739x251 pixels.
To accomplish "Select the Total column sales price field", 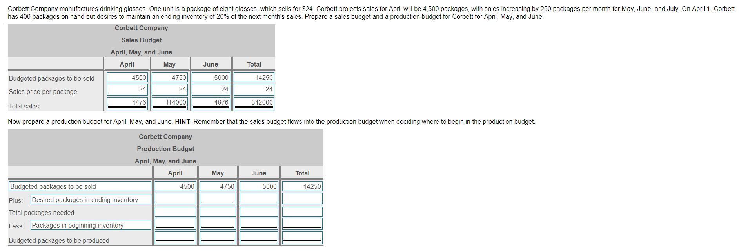I will 254,89.
